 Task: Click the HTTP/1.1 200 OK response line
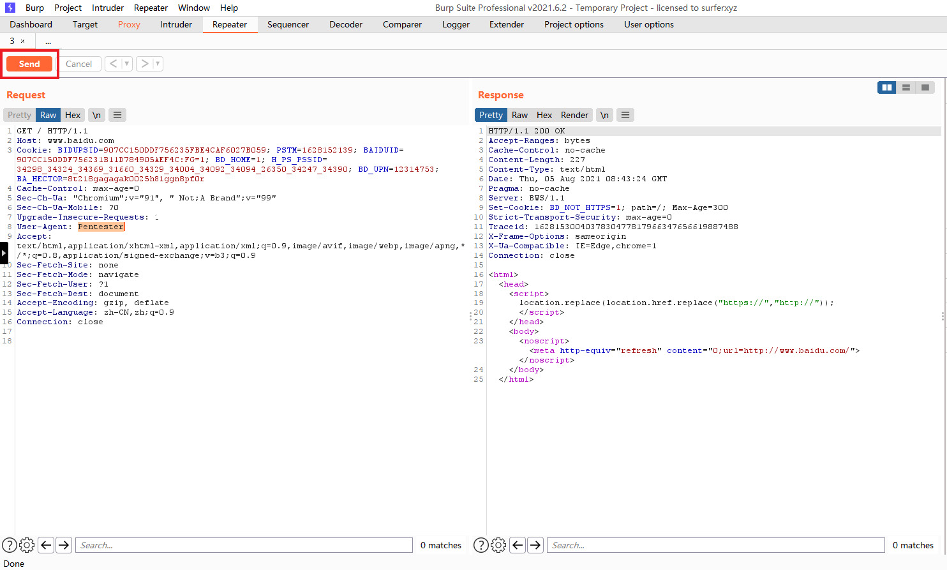pyautogui.click(x=526, y=131)
